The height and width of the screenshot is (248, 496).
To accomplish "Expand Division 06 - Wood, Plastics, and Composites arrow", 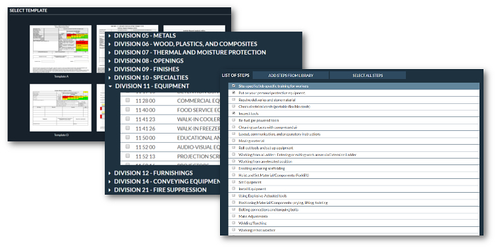I will point(109,44).
